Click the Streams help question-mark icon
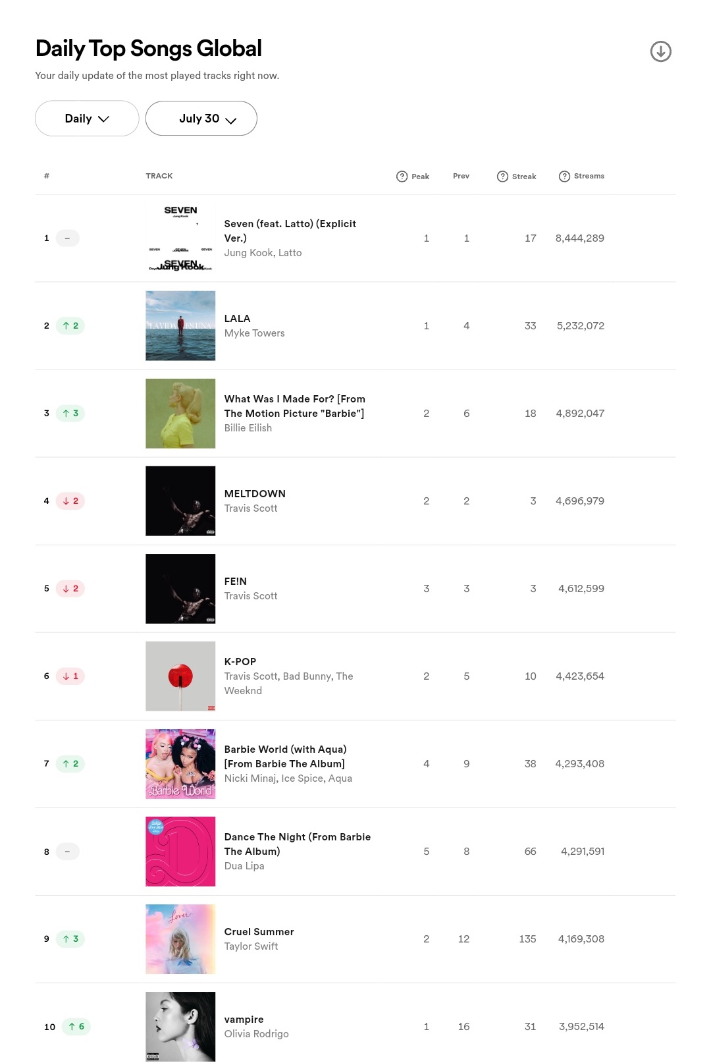The image size is (711, 1063). (564, 177)
